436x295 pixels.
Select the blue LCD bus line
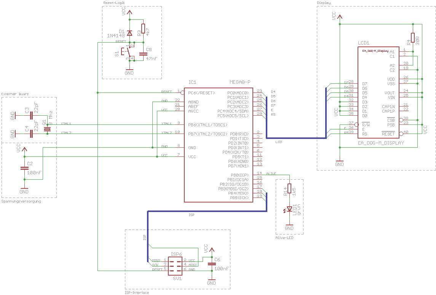coord(296,138)
